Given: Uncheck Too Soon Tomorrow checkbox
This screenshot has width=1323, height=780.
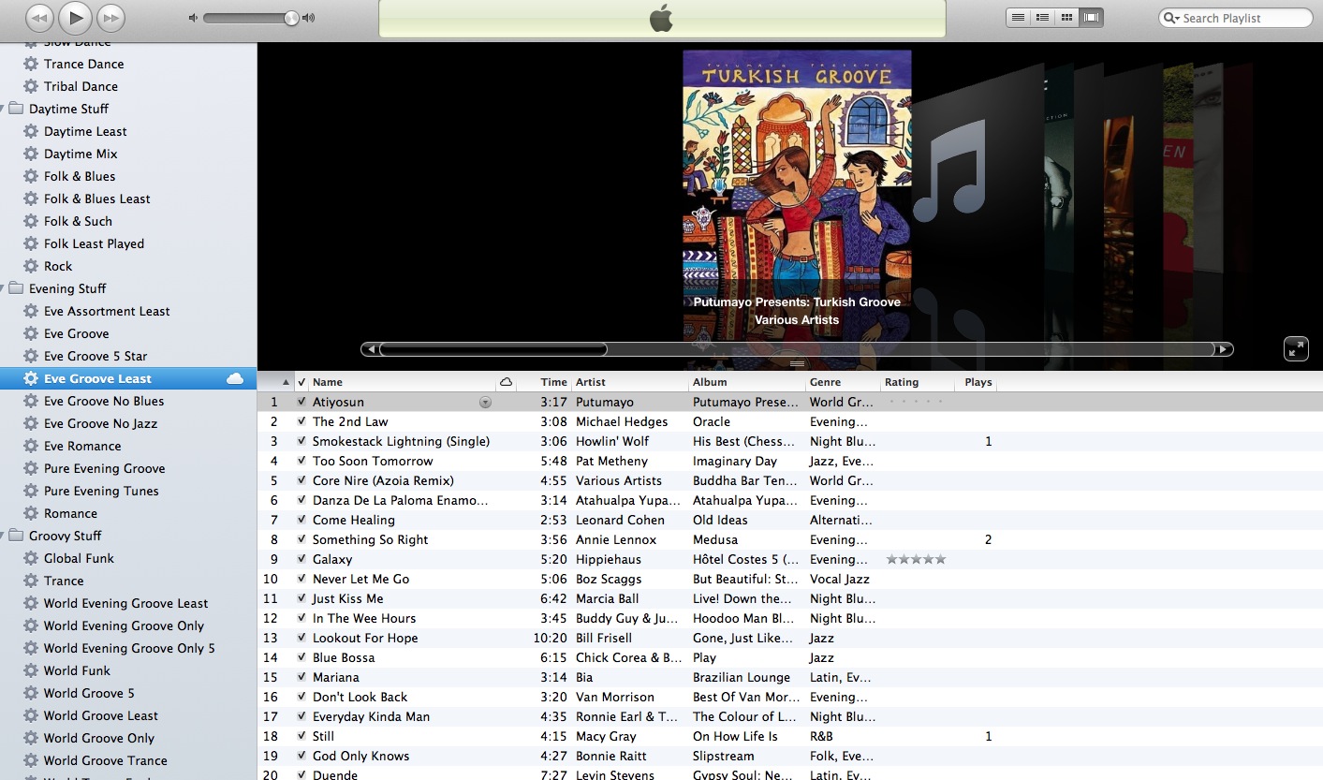Looking at the screenshot, I should [x=301, y=461].
